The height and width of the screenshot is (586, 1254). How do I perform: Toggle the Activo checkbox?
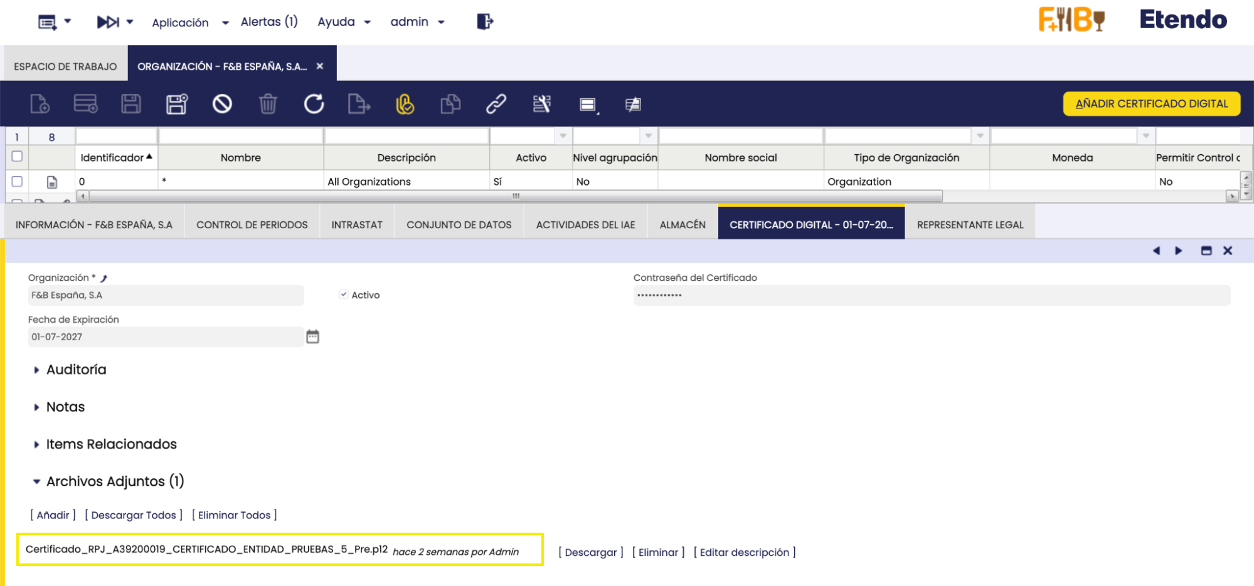344,295
